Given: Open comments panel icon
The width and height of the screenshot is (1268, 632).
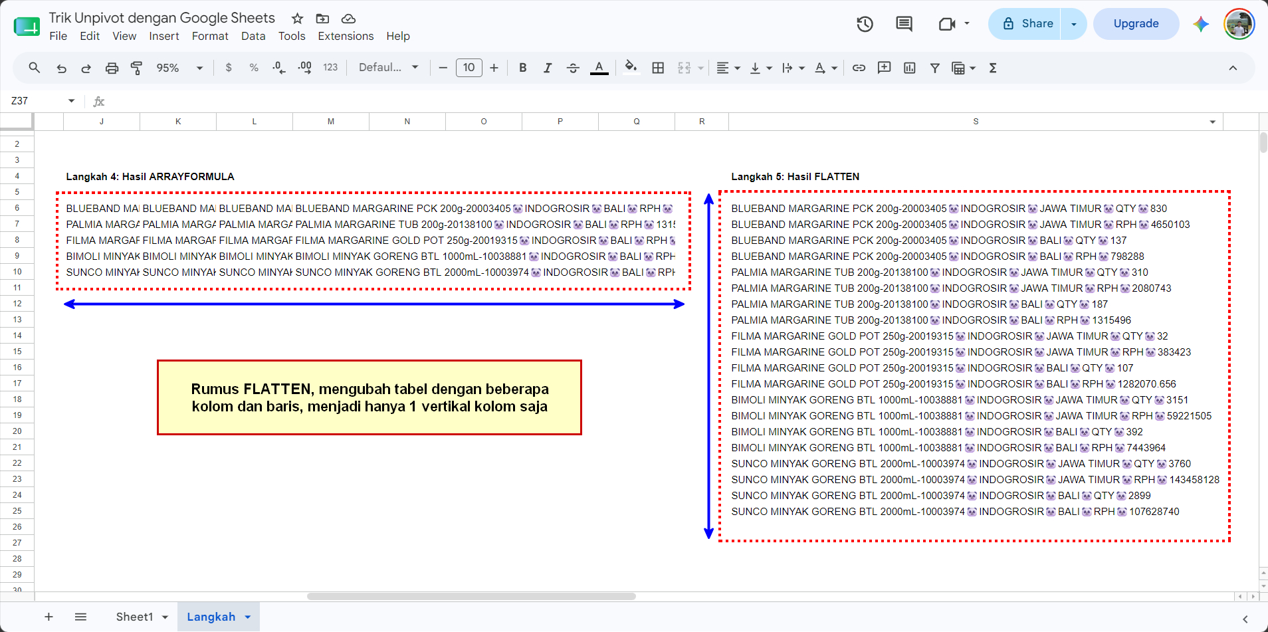Looking at the screenshot, I should click(x=904, y=24).
